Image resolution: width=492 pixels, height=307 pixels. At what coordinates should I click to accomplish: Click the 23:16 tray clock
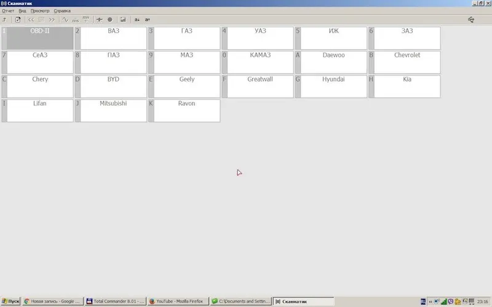coord(482,301)
